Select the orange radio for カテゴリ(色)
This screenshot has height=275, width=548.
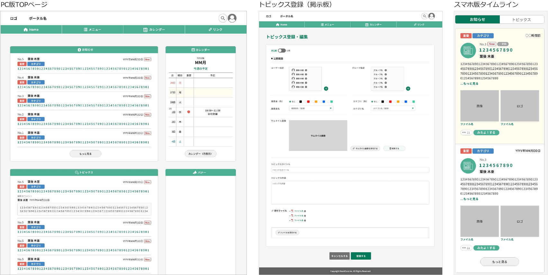pyautogui.click(x=395, y=102)
